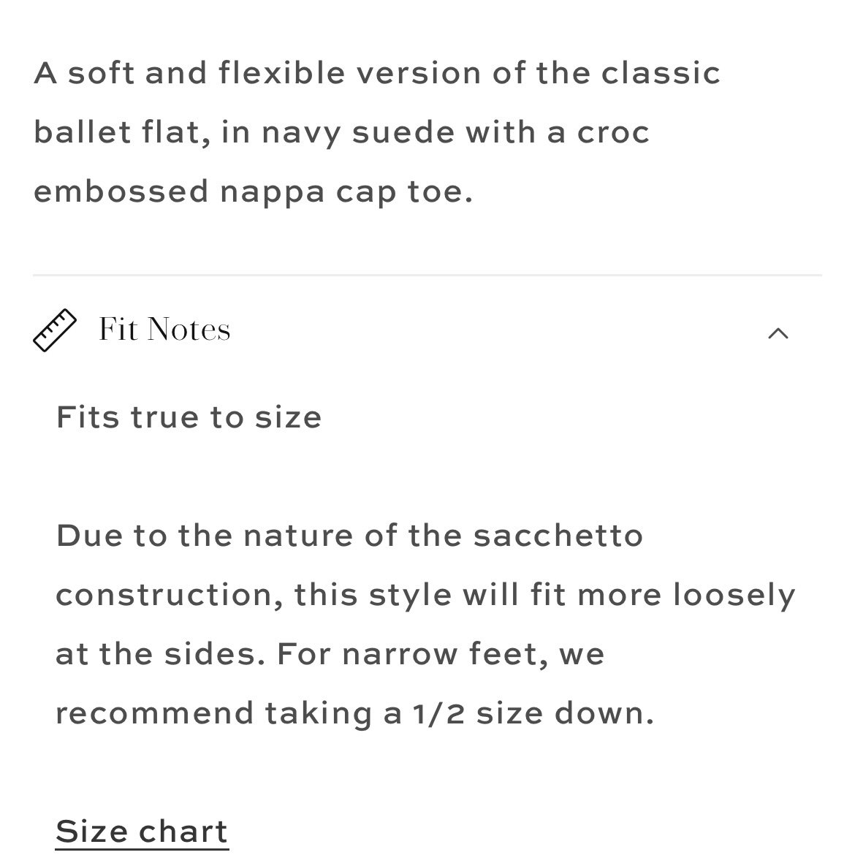Screen dimensions: 855x855
Task: Click the 'Due to the nature' line
Action: coord(349,536)
